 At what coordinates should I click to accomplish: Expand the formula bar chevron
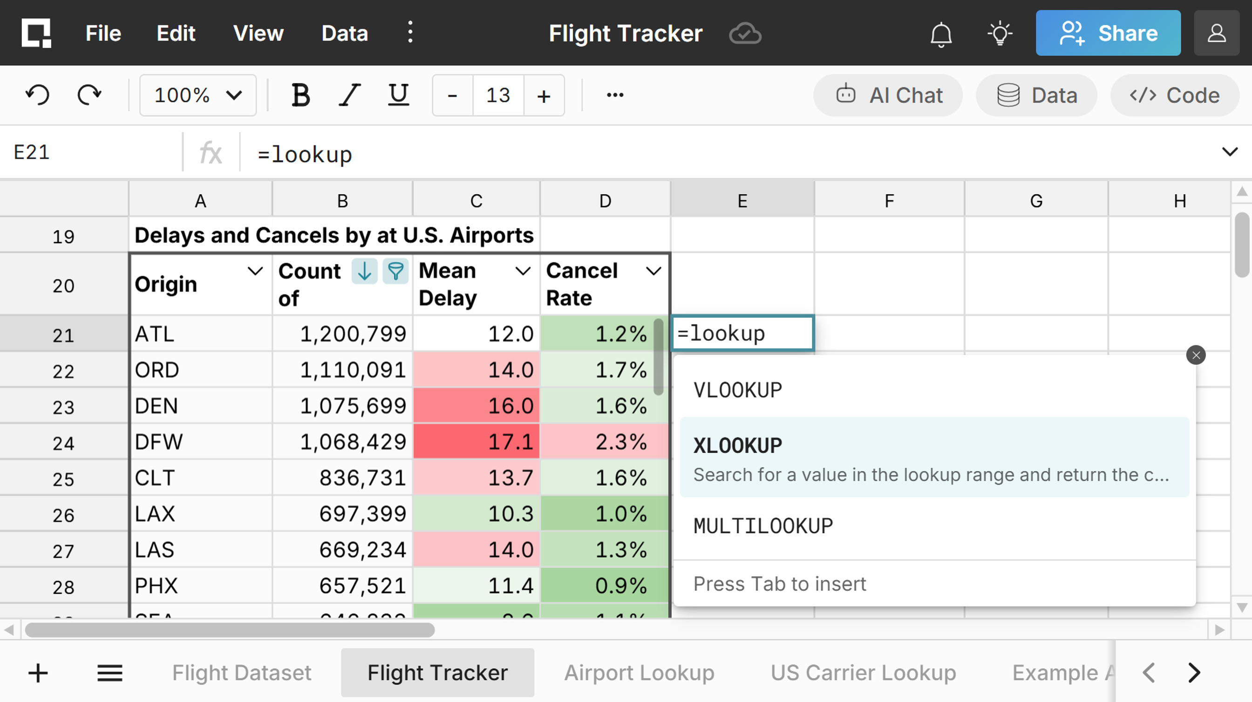(1230, 152)
